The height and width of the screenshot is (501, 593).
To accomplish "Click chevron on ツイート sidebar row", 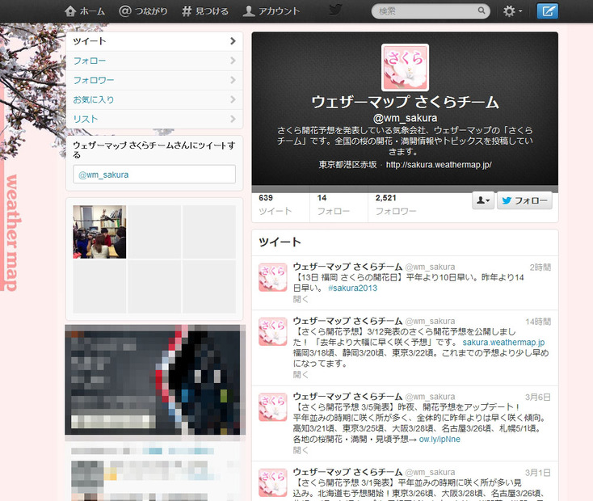I will (233, 41).
